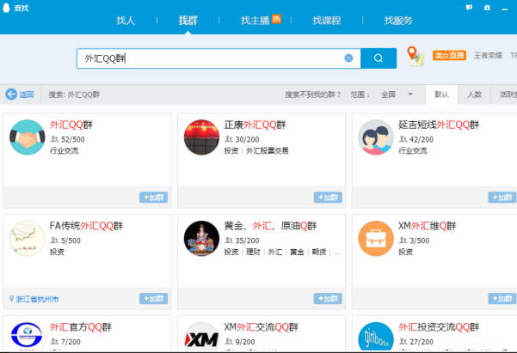This screenshot has width=517, height=353.
Task: Click the download icon in title bar
Action: (x=487, y=8)
